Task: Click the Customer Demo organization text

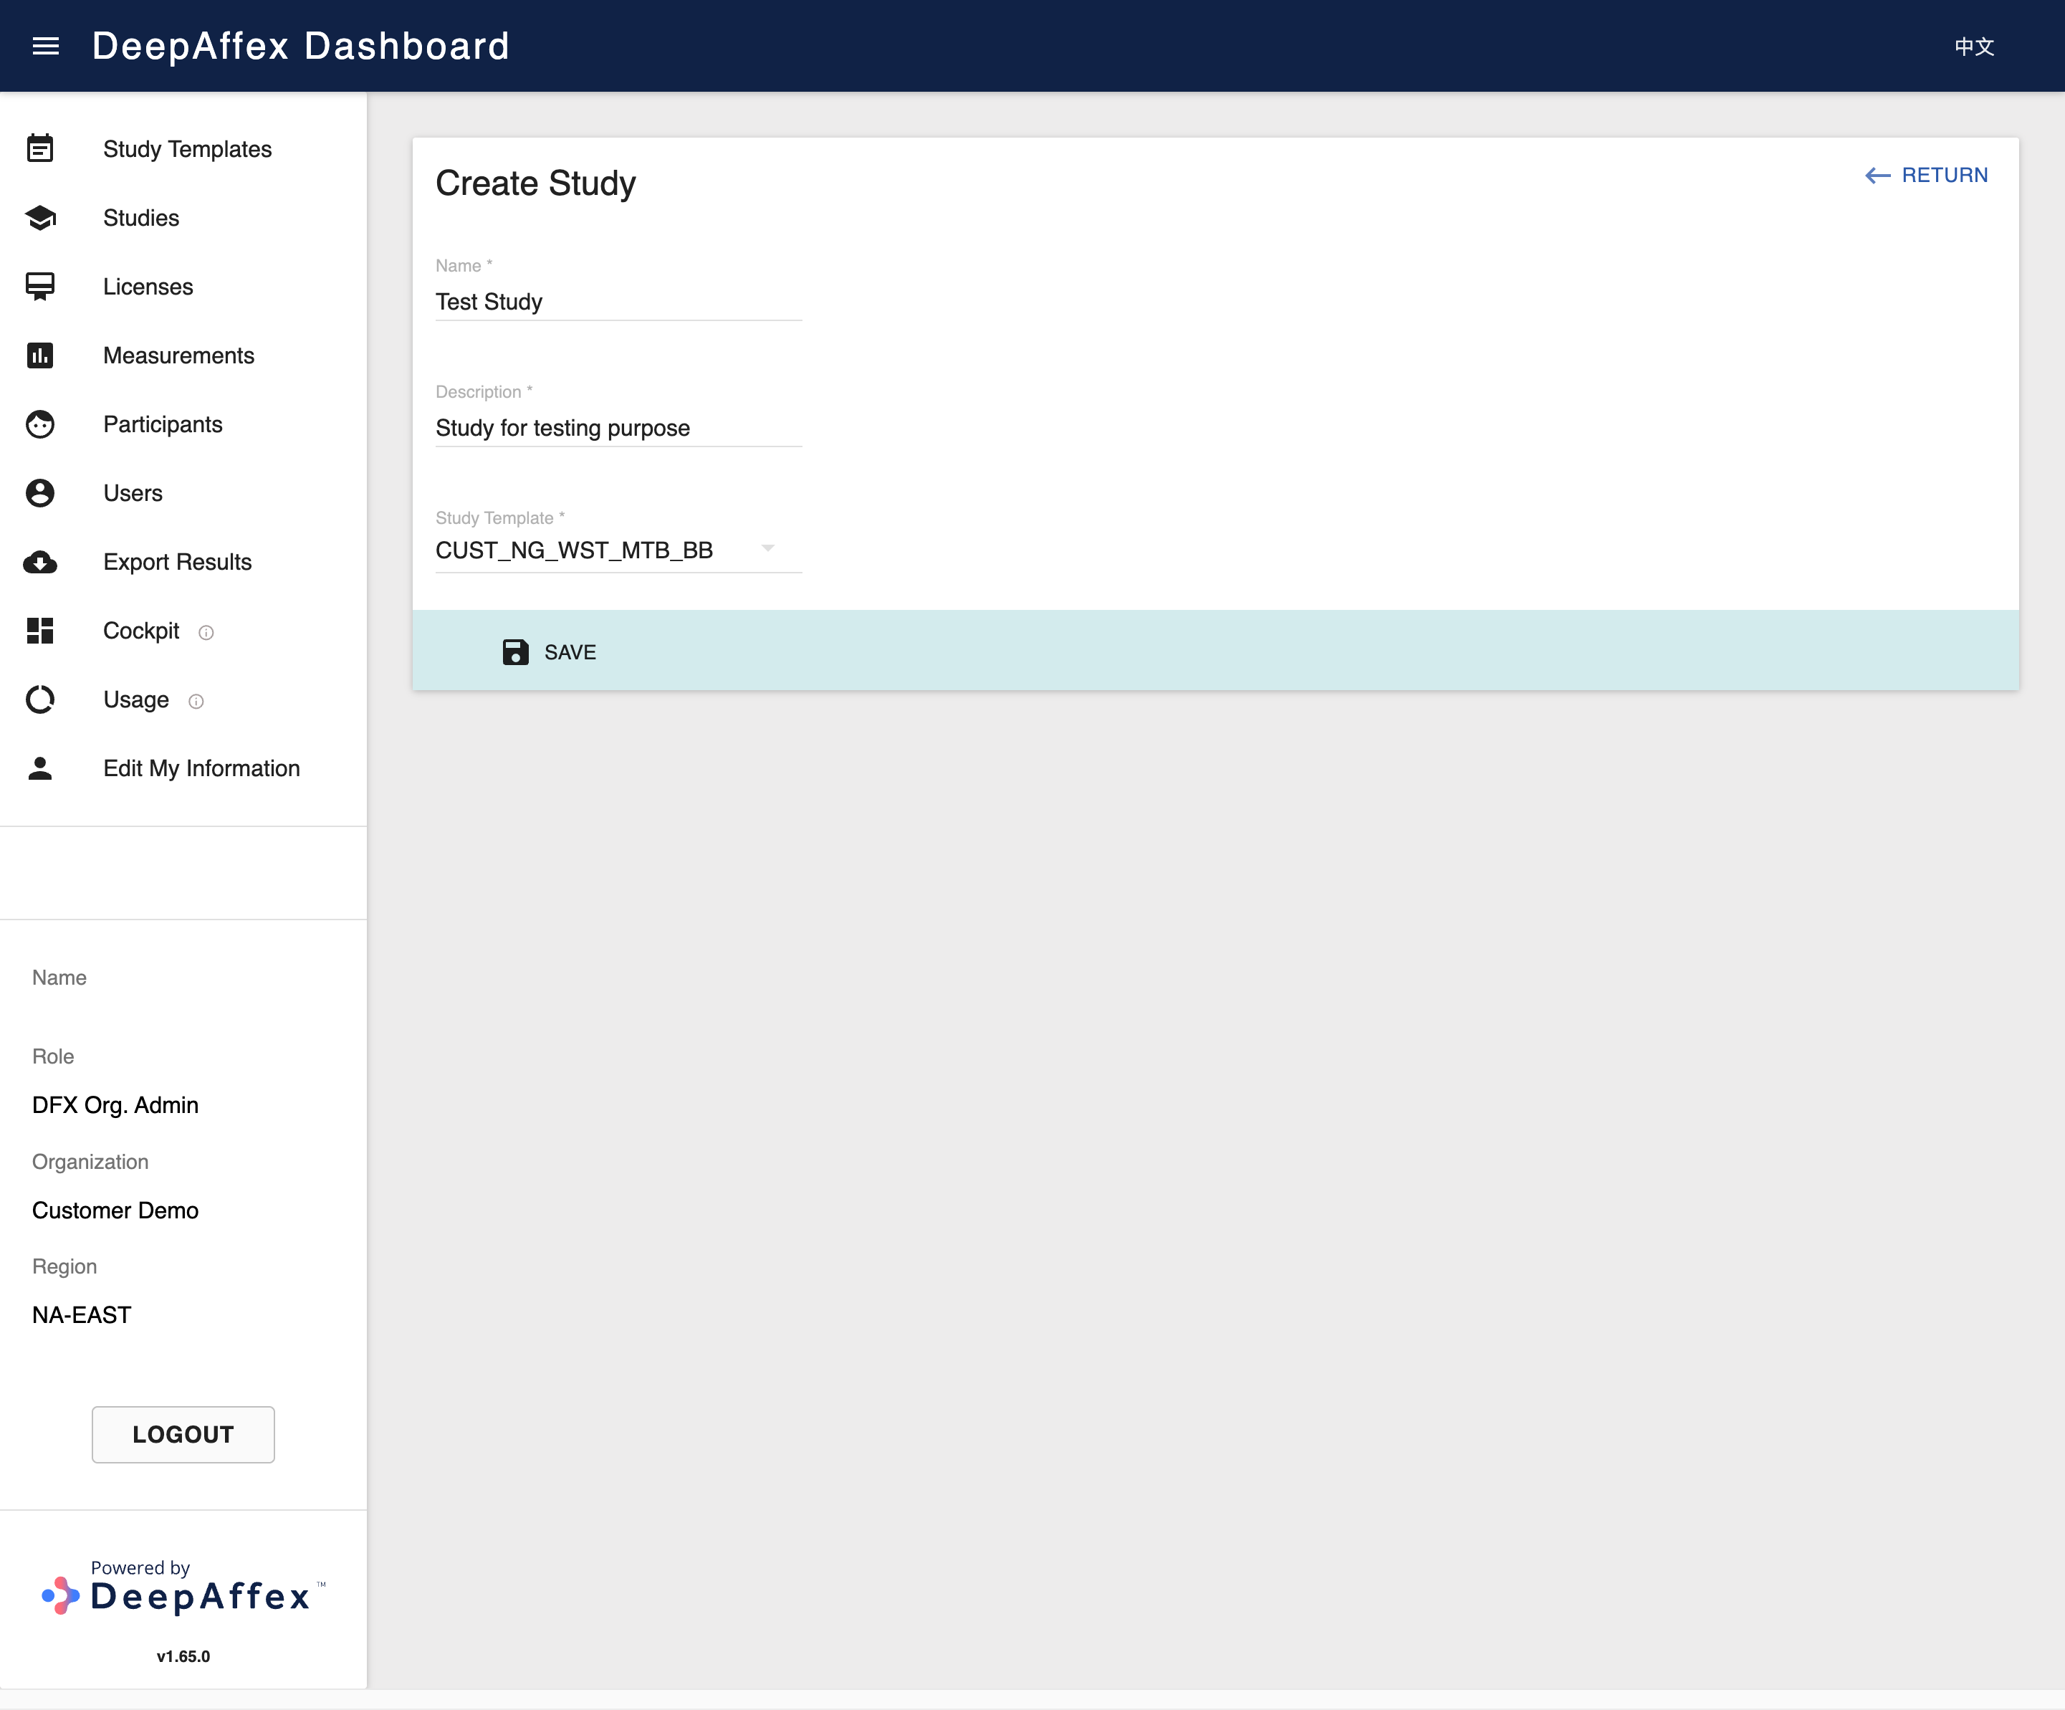Action: 115,1210
